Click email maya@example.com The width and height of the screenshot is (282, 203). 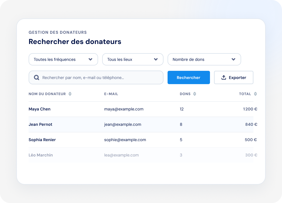pyautogui.click(x=124, y=109)
